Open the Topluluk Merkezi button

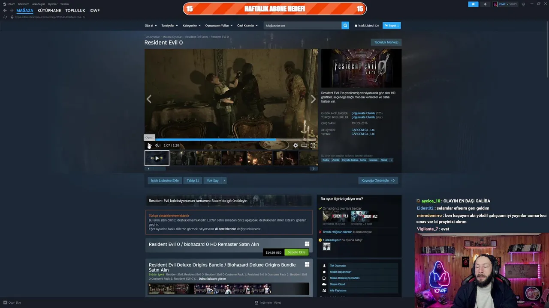click(x=386, y=42)
